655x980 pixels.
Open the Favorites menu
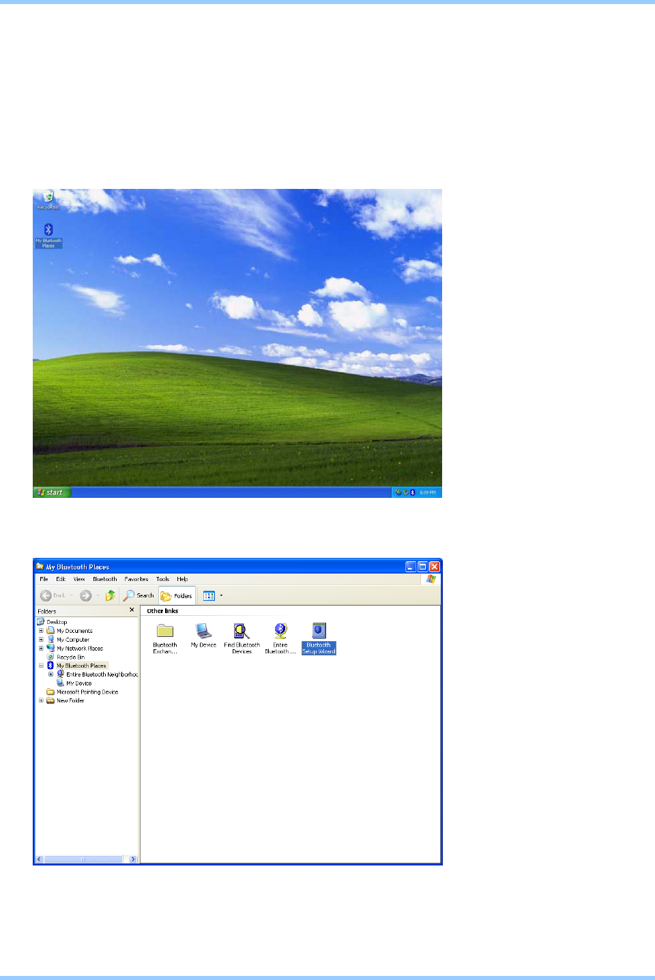(136, 579)
